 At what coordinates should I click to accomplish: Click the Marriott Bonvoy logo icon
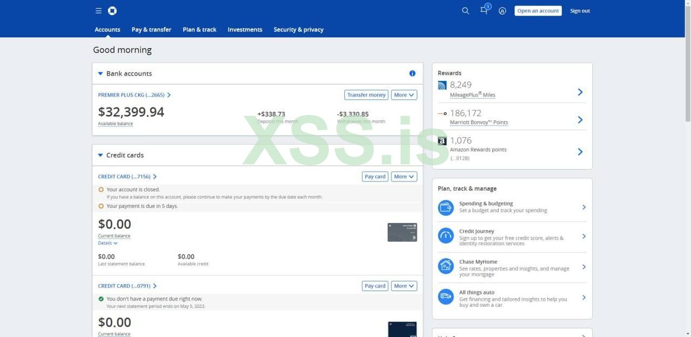pos(442,113)
